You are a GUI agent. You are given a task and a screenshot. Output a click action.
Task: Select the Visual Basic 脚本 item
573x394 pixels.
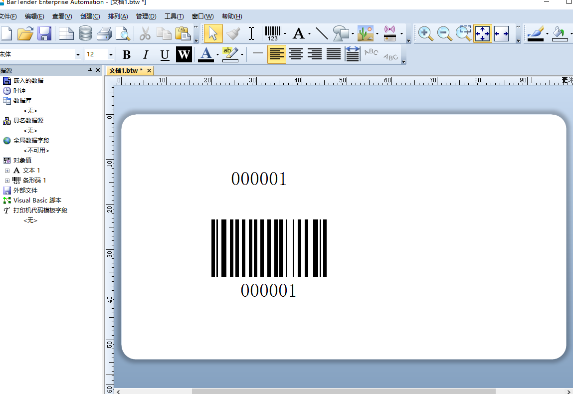click(x=37, y=200)
